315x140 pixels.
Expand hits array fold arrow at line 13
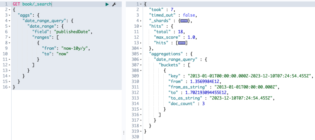pos(141,43)
